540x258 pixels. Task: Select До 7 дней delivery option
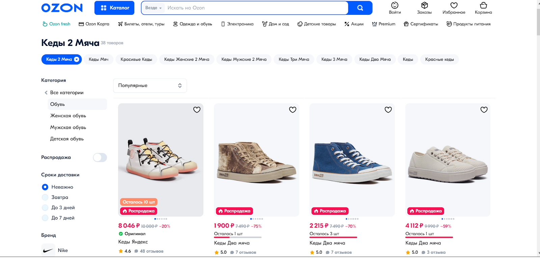58,218
